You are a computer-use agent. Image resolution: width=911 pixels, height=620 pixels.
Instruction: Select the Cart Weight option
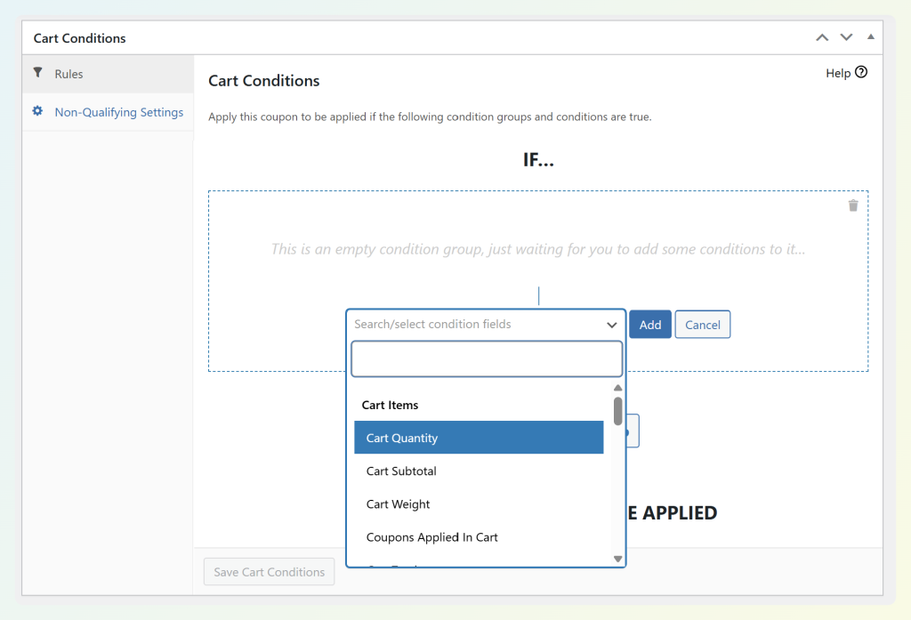point(398,503)
